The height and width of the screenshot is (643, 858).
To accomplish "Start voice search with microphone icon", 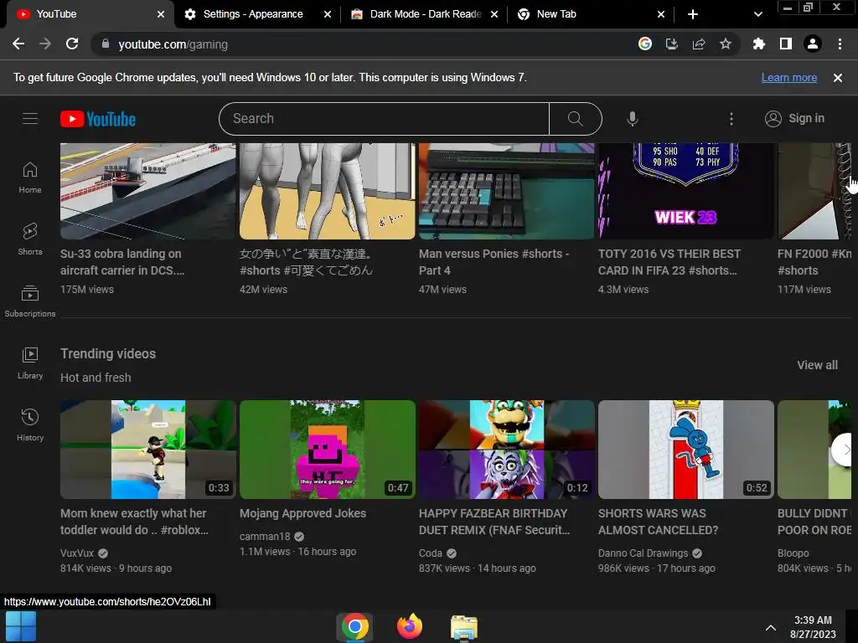I will coord(632,119).
